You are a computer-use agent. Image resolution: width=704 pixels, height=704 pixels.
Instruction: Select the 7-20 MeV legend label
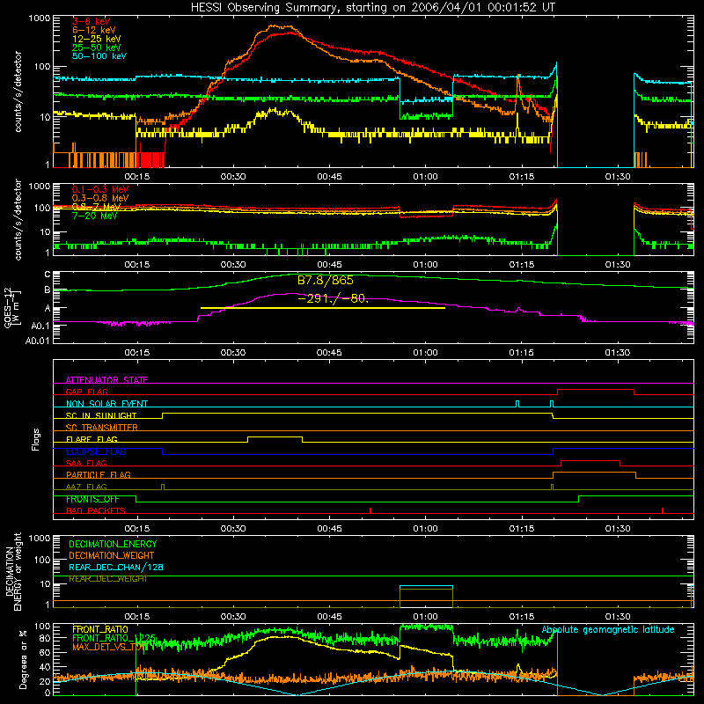coord(94,216)
